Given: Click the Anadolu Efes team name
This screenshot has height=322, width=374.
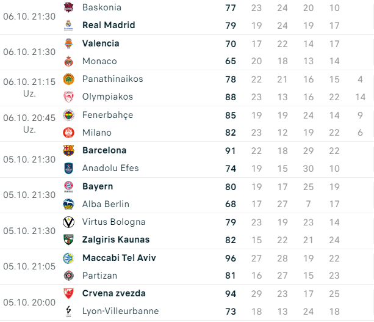Looking at the screenshot, I should pyautogui.click(x=110, y=168).
